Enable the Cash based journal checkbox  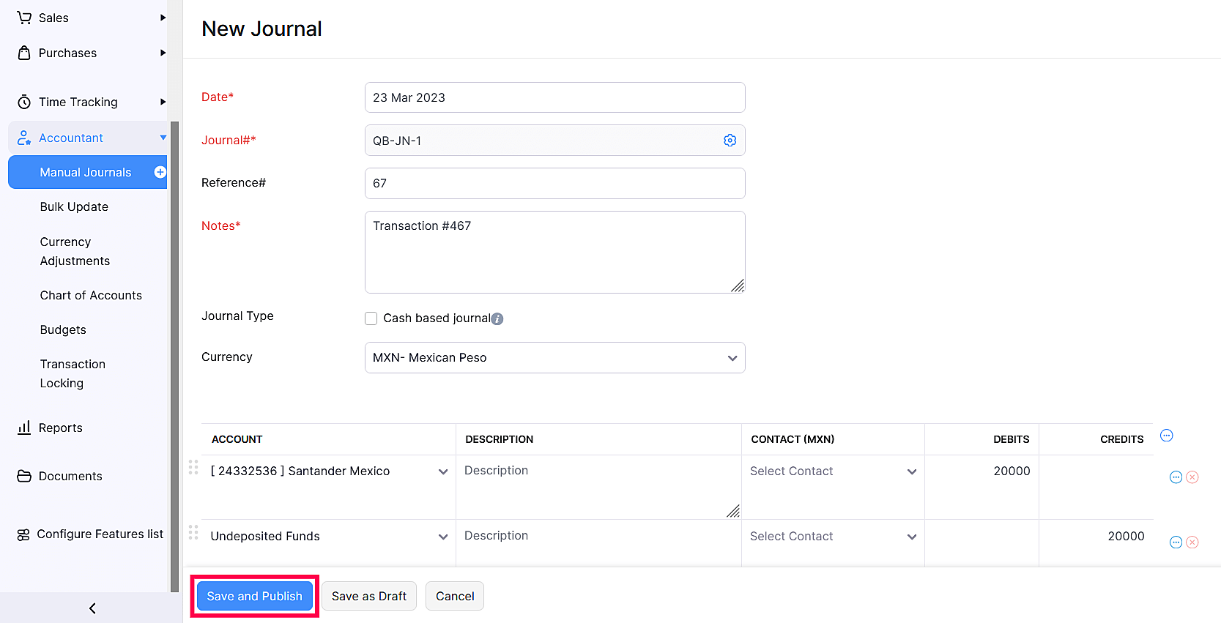[371, 318]
